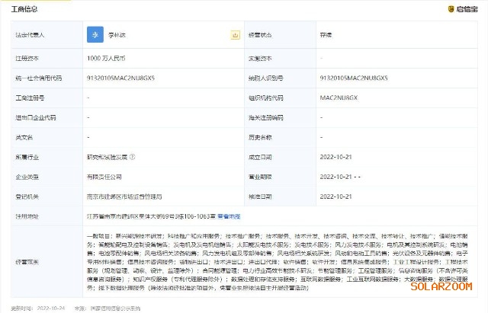Click the 启信宝 logo icon
Screen dimensions: 488x313
coord(452,9)
